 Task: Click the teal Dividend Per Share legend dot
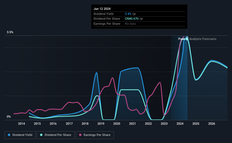coord(41,135)
